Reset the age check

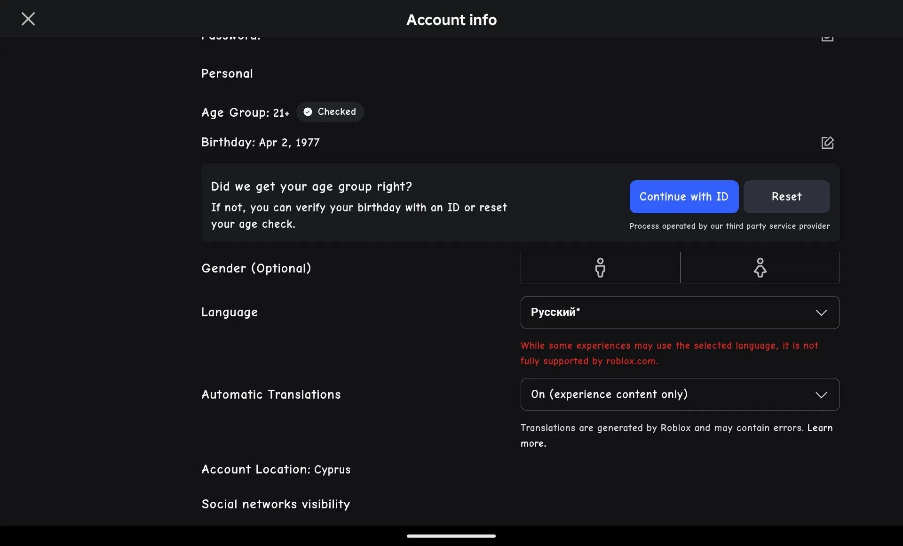tap(786, 196)
